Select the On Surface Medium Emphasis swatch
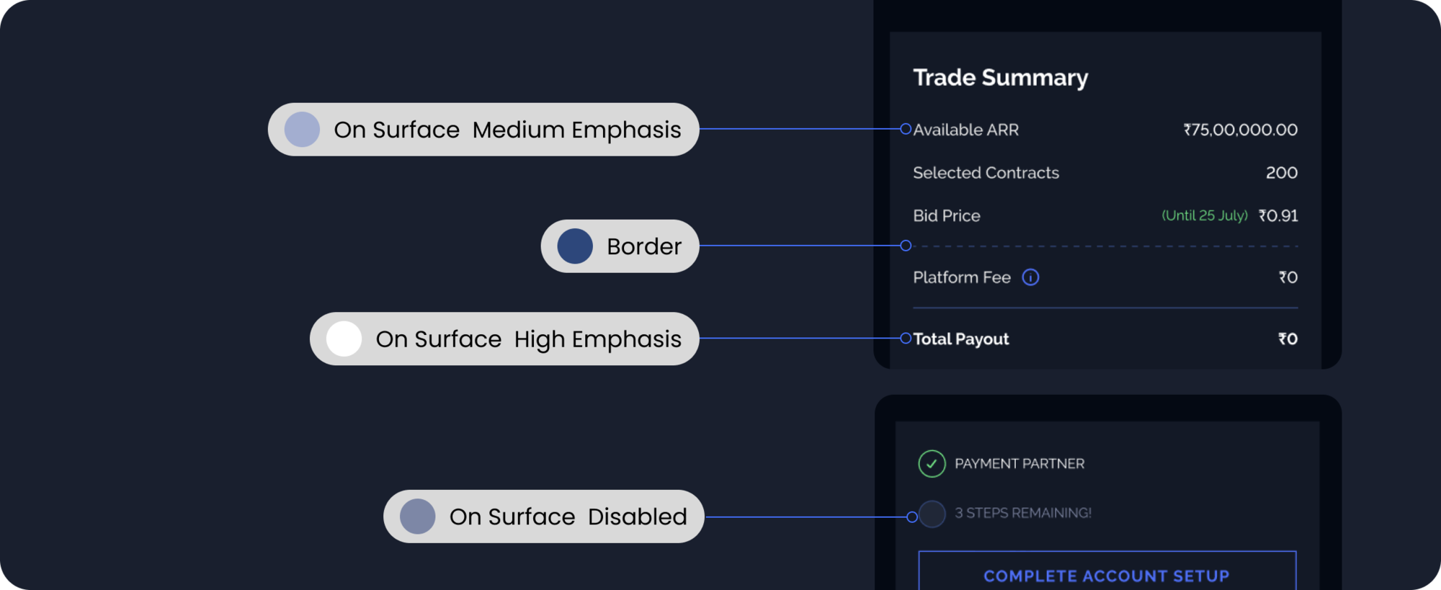This screenshot has width=1441, height=590. [302, 130]
